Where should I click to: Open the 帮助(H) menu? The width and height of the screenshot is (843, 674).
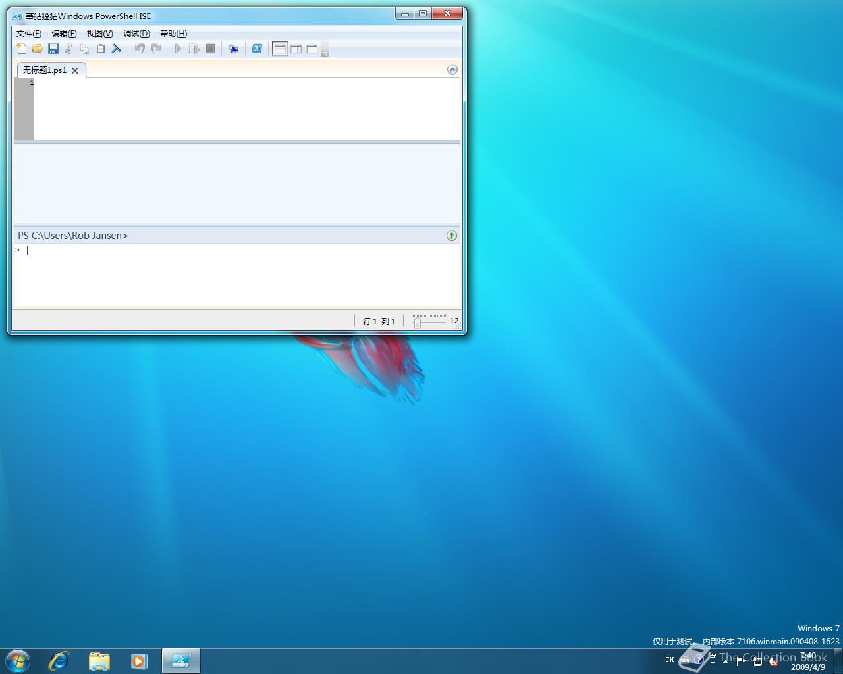tap(174, 34)
